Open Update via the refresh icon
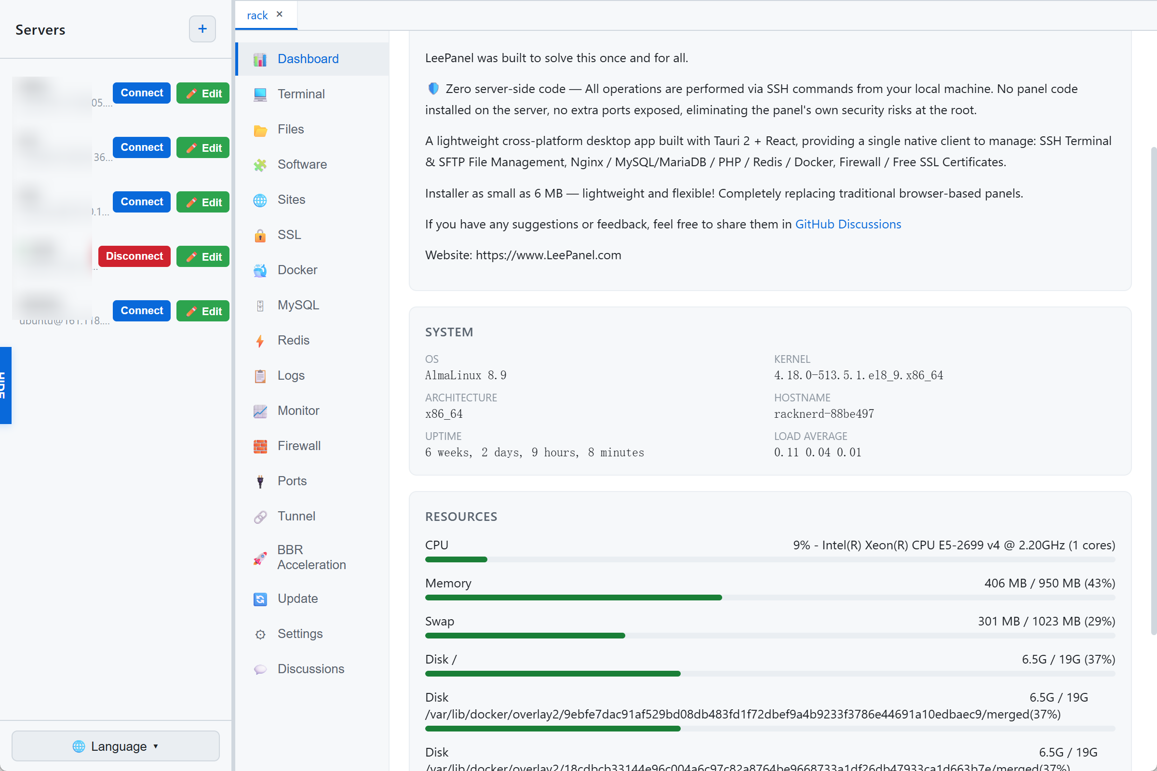The image size is (1157, 771). pyautogui.click(x=260, y=599)
